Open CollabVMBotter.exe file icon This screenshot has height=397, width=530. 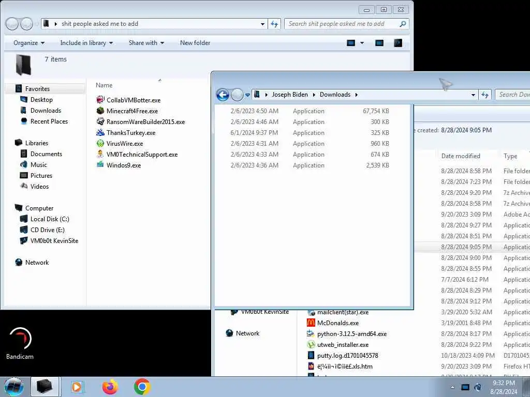pos(100,100)
